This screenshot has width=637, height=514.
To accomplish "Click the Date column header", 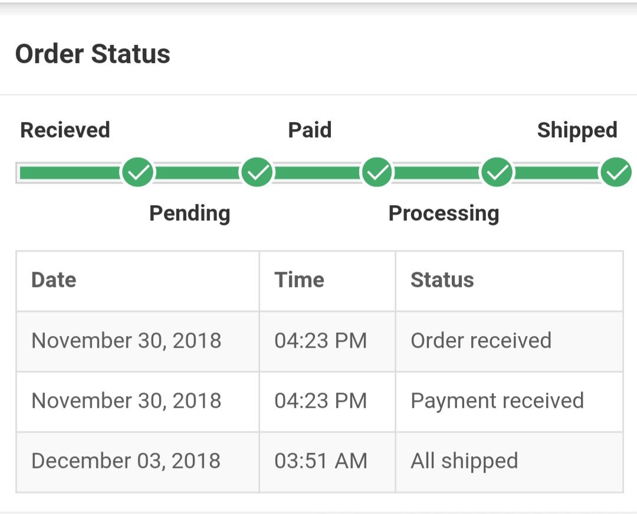I will point(54,280).
